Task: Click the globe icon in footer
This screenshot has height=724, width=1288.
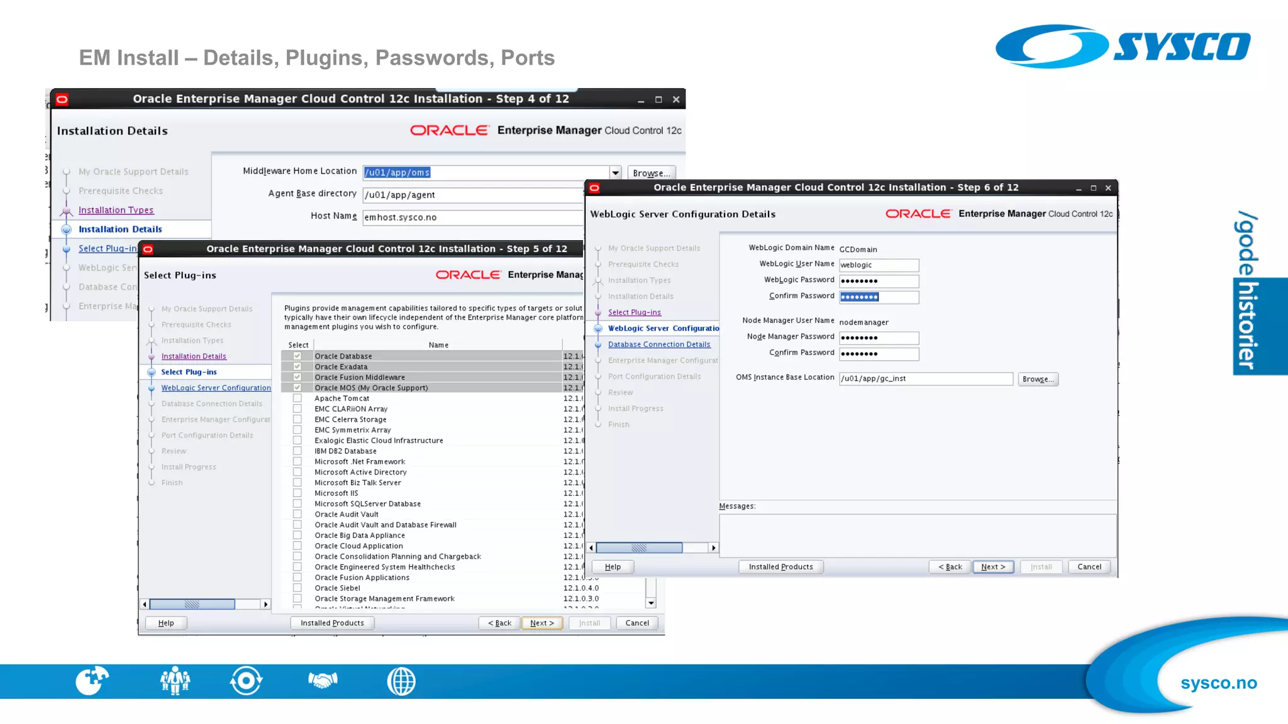Action: [401, 681]
